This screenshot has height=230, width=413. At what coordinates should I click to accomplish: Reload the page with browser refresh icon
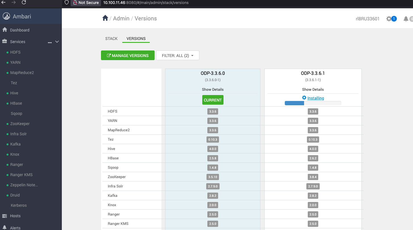[x=24, y=3]
